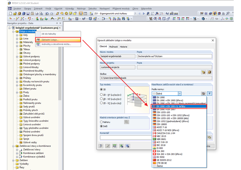Image resolution: width=241 pixels, height=170 pixels.
Task: Expand the Průřezy tree node
Action: point(17,78)
